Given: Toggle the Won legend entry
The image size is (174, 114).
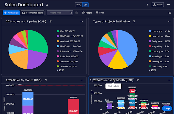Looking at the screenshot, I should pyautogui.click(x=66, y=31).
